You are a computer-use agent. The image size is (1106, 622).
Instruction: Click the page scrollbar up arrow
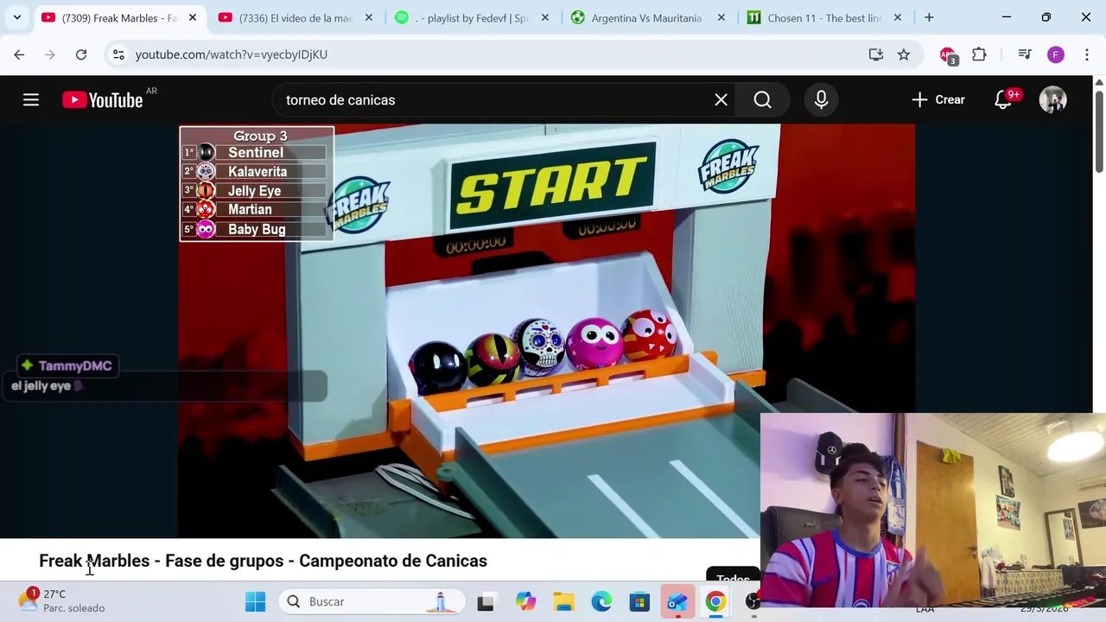[x=1099, y=82]
